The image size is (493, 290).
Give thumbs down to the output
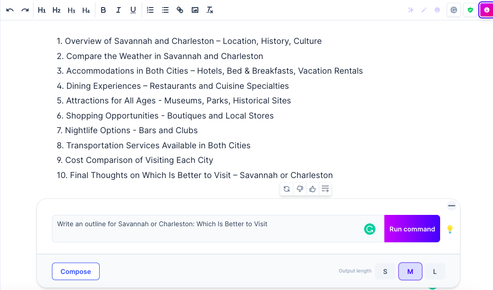coord(300,189)
